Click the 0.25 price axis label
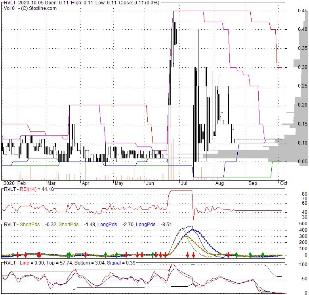Screen dimensions: 309x295 click(303, 86)
